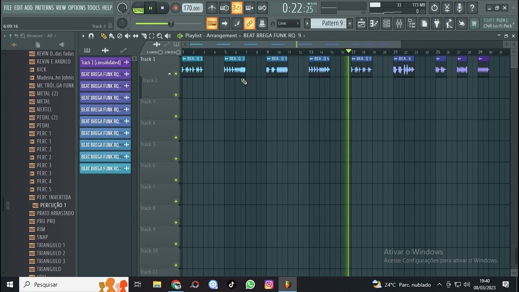
Task: Open the help question mark icon
Action: (x=472, y=8)
